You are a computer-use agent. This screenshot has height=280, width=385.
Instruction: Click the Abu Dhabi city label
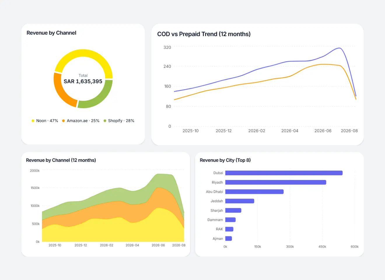coord(214,192)
